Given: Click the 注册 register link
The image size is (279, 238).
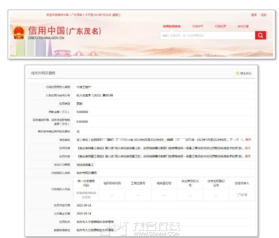Looking at the screenshot, I should pyautogui.click(x=263, y=15).
